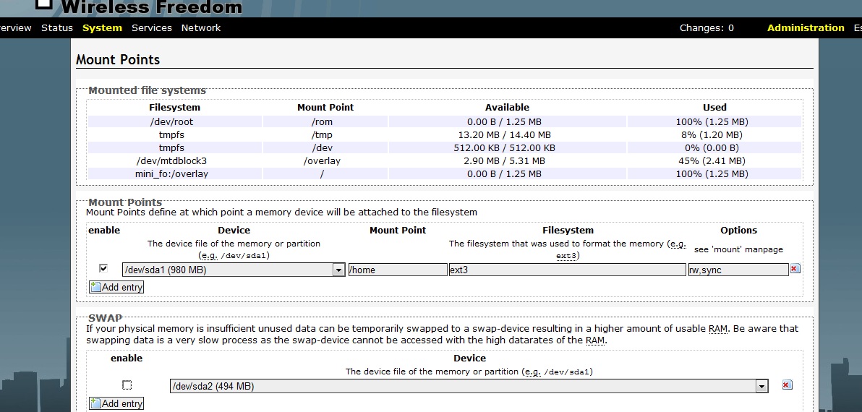Open the System menu
The height and width of the screenshot is (412, 862).
point(102,28)
